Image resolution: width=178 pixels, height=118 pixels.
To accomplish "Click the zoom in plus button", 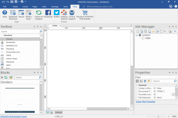I will point(168,117).
